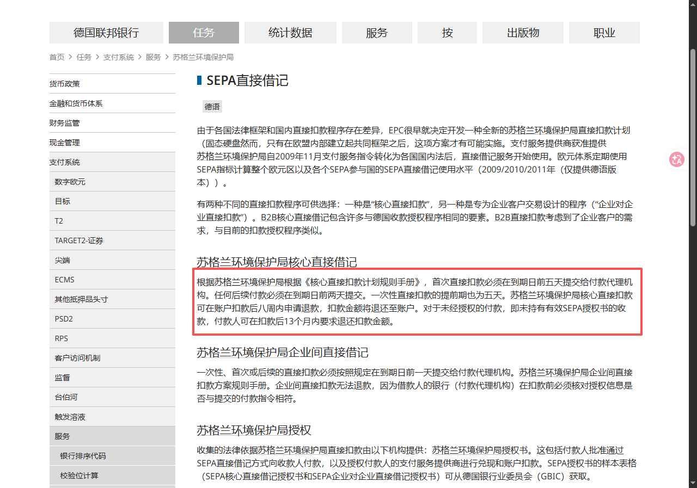Viewport: 697px width, 488px height.
Task: Open 银行排序代码 sidebar subitem
Action: tap(112, 456)
